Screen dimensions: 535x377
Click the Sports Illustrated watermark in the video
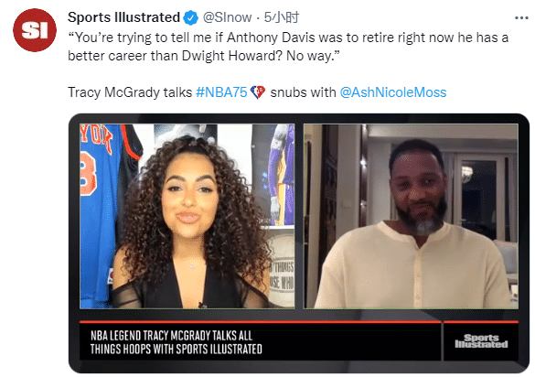click(x=481, y=341)
